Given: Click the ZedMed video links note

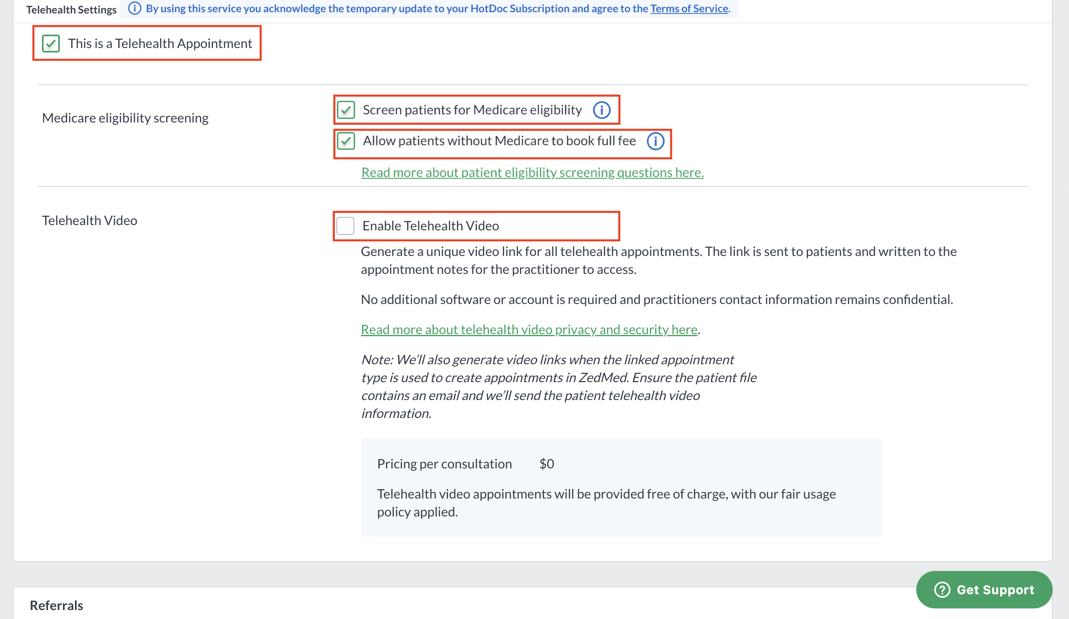Looking at the screenshot, I should coord(559,386).
